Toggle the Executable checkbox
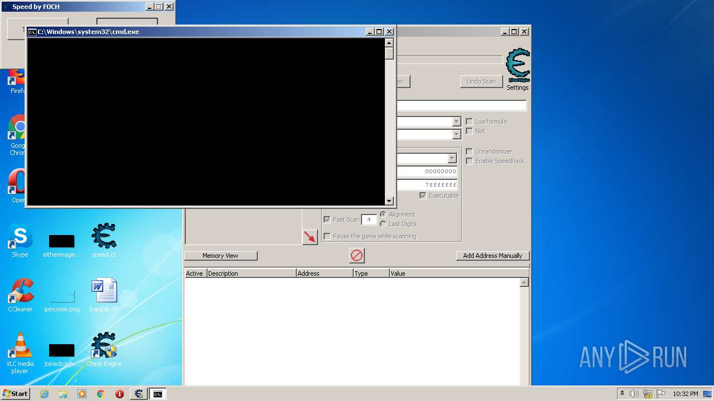 pos(423,195)
